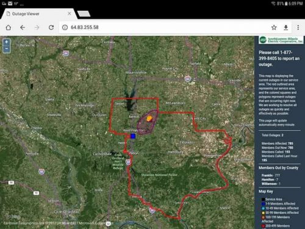Click the blue outage square marker
The width and height of the screenshot is (305, 229).
click(x=133, y=136)
